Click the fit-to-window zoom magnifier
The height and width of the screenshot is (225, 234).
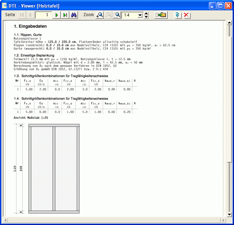117,15
